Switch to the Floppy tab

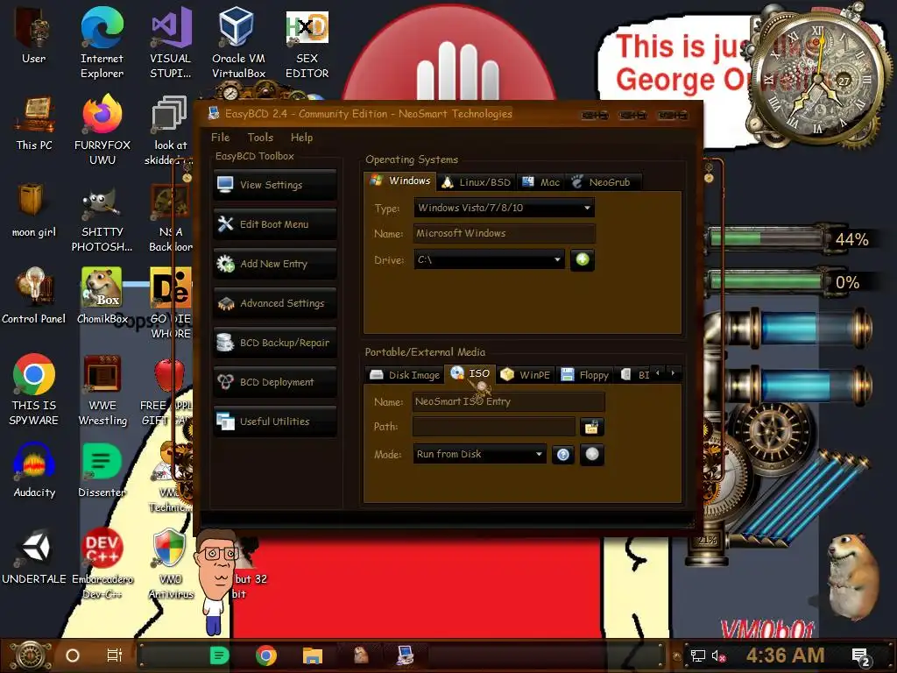click(584, 375)
